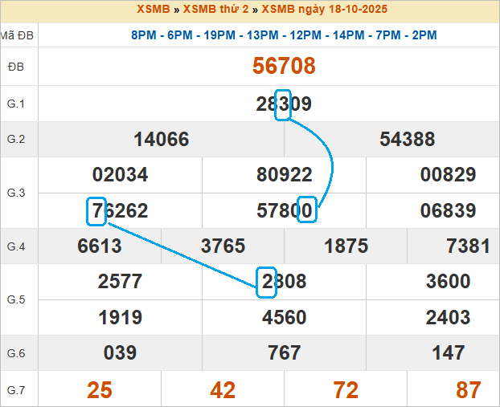The height and width of the screenshot is (407, 500).
Task: Click the boxed digit 2 in 2808
Action: [267, 282]
